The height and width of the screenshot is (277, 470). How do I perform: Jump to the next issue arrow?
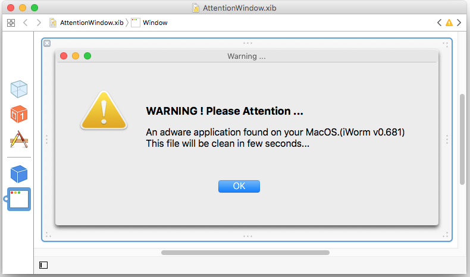pos(459,23)
